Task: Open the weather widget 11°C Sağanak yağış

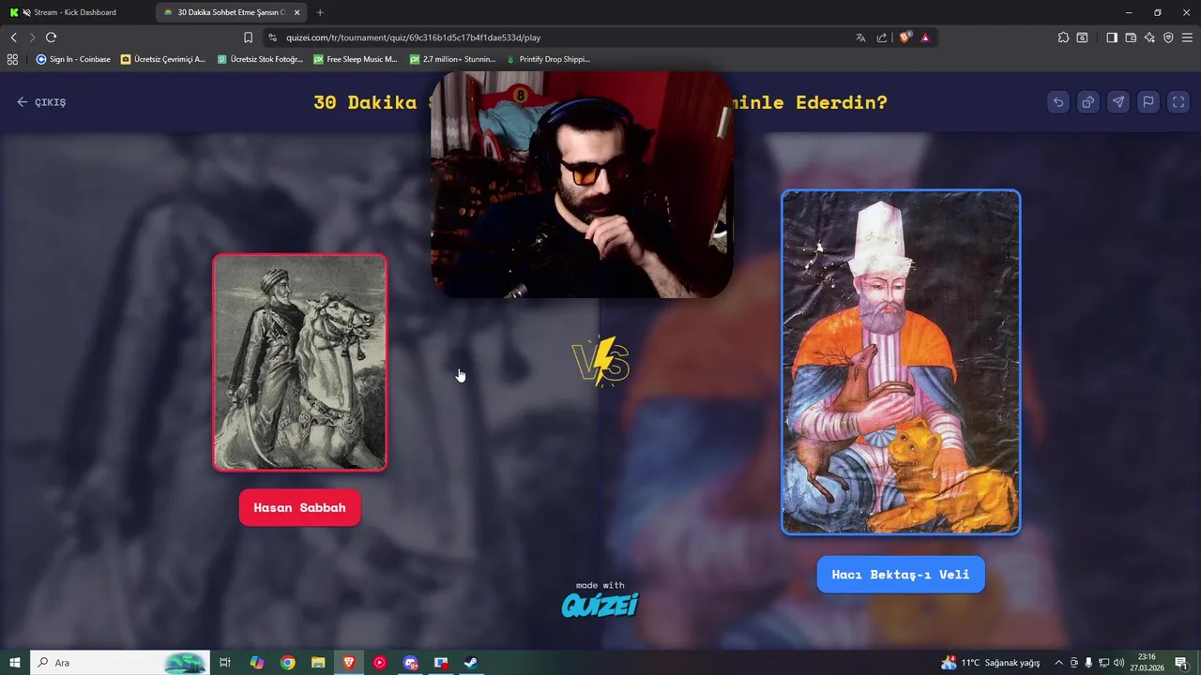Action: click(990, 663)
